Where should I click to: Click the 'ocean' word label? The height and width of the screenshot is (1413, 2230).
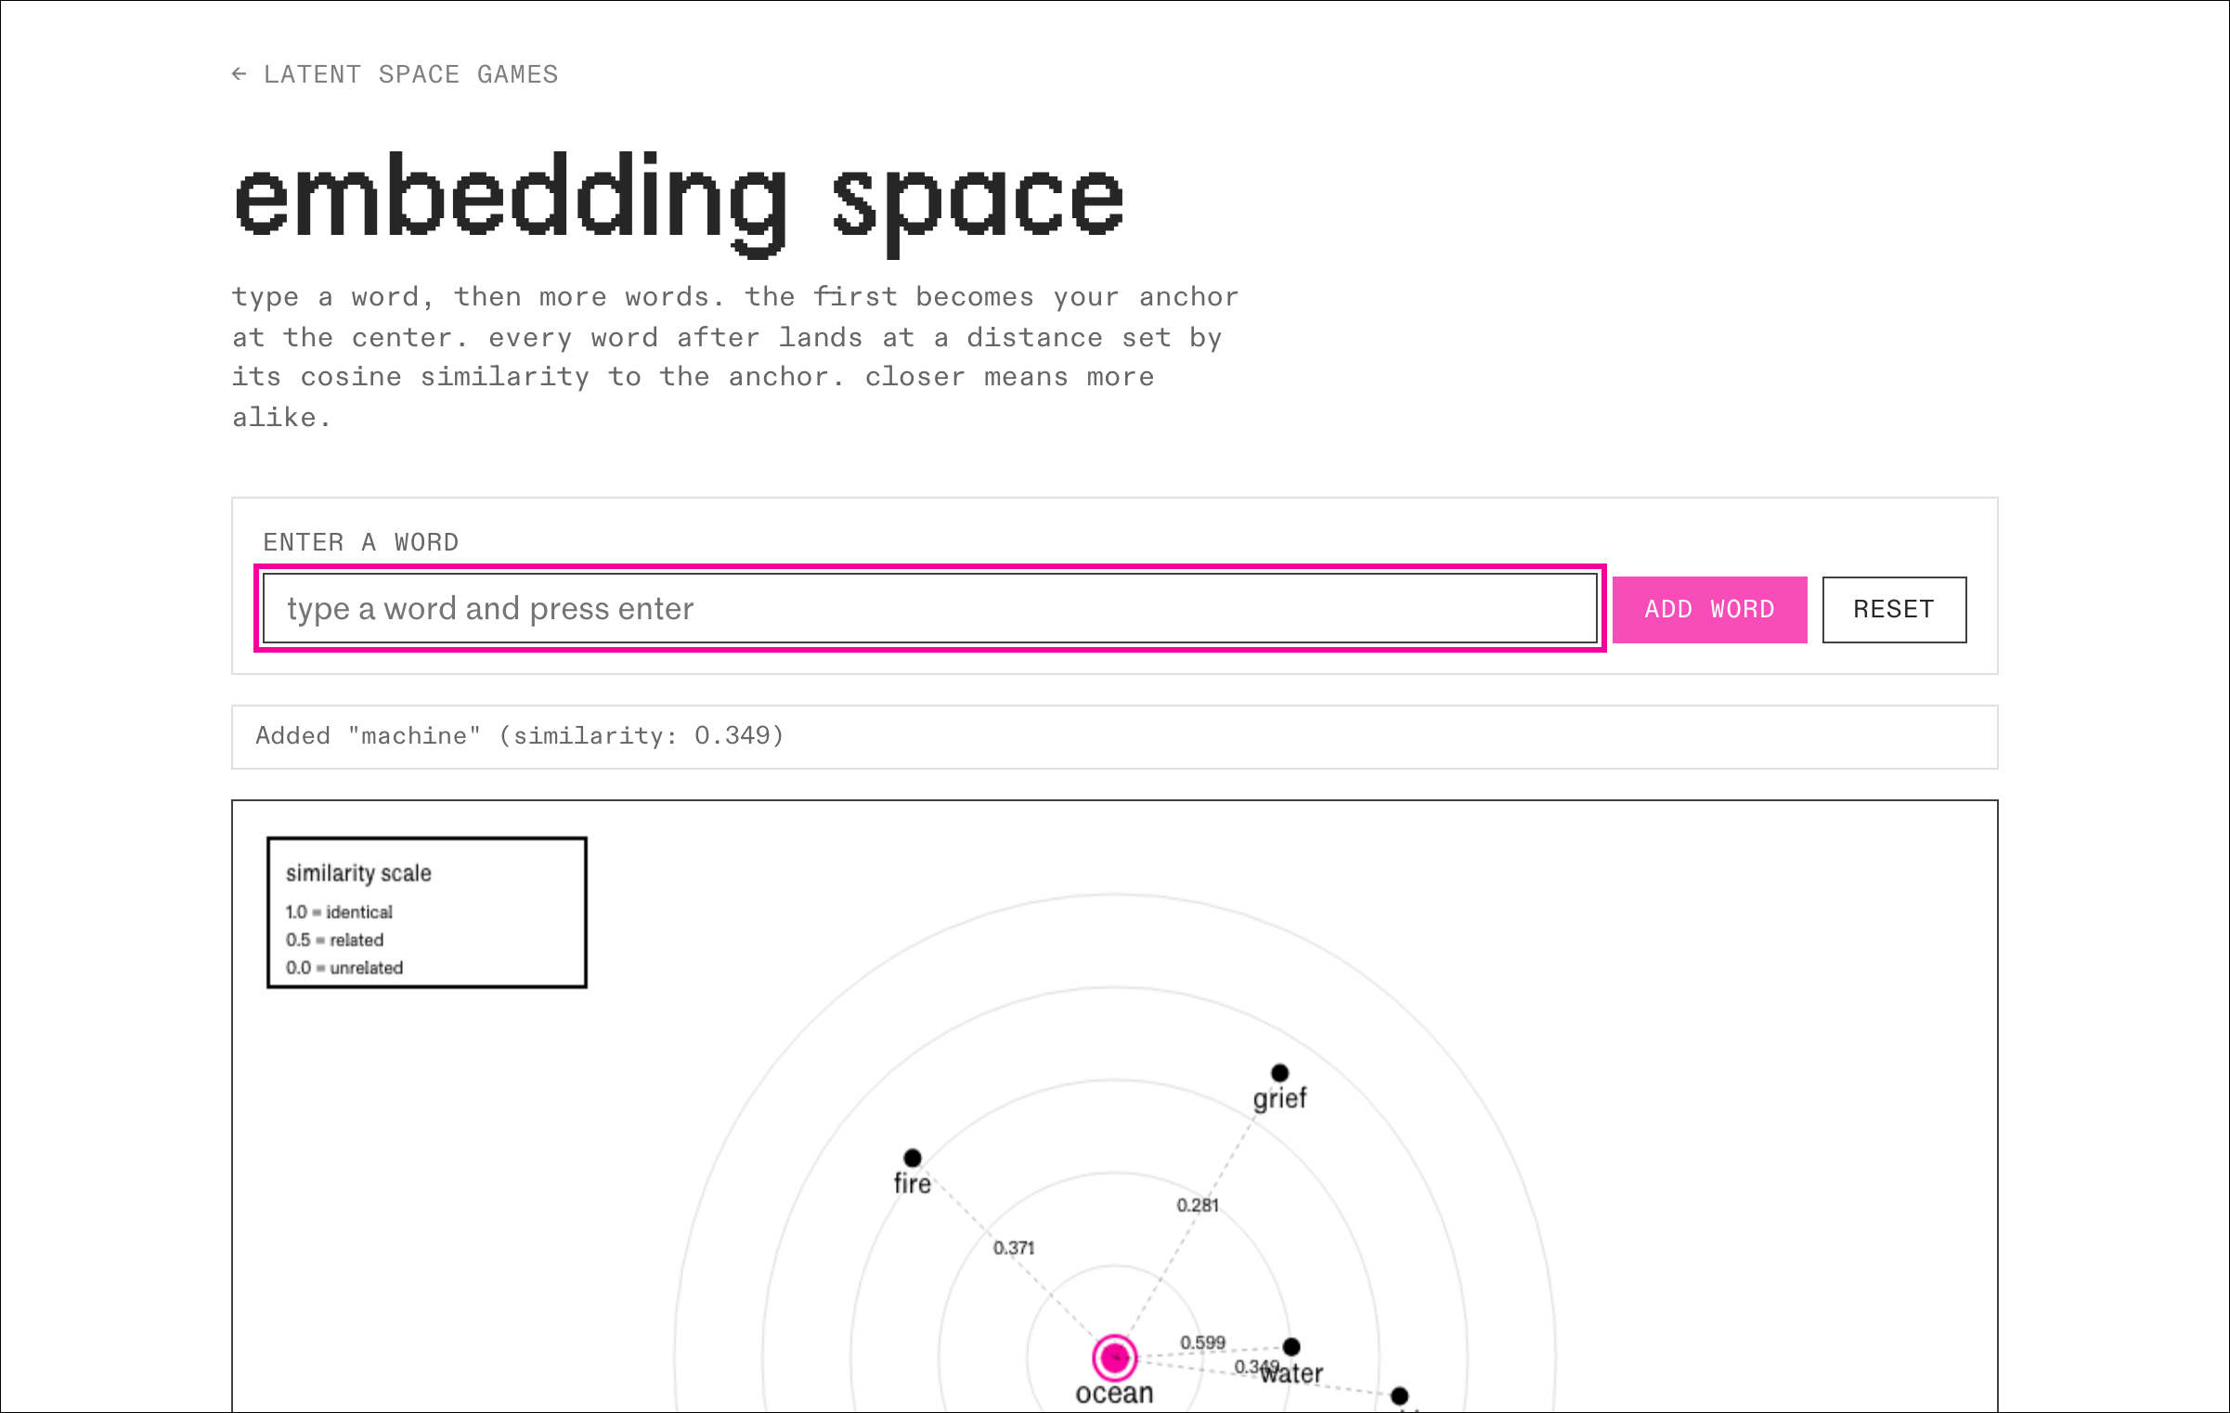(1114, 1394)
